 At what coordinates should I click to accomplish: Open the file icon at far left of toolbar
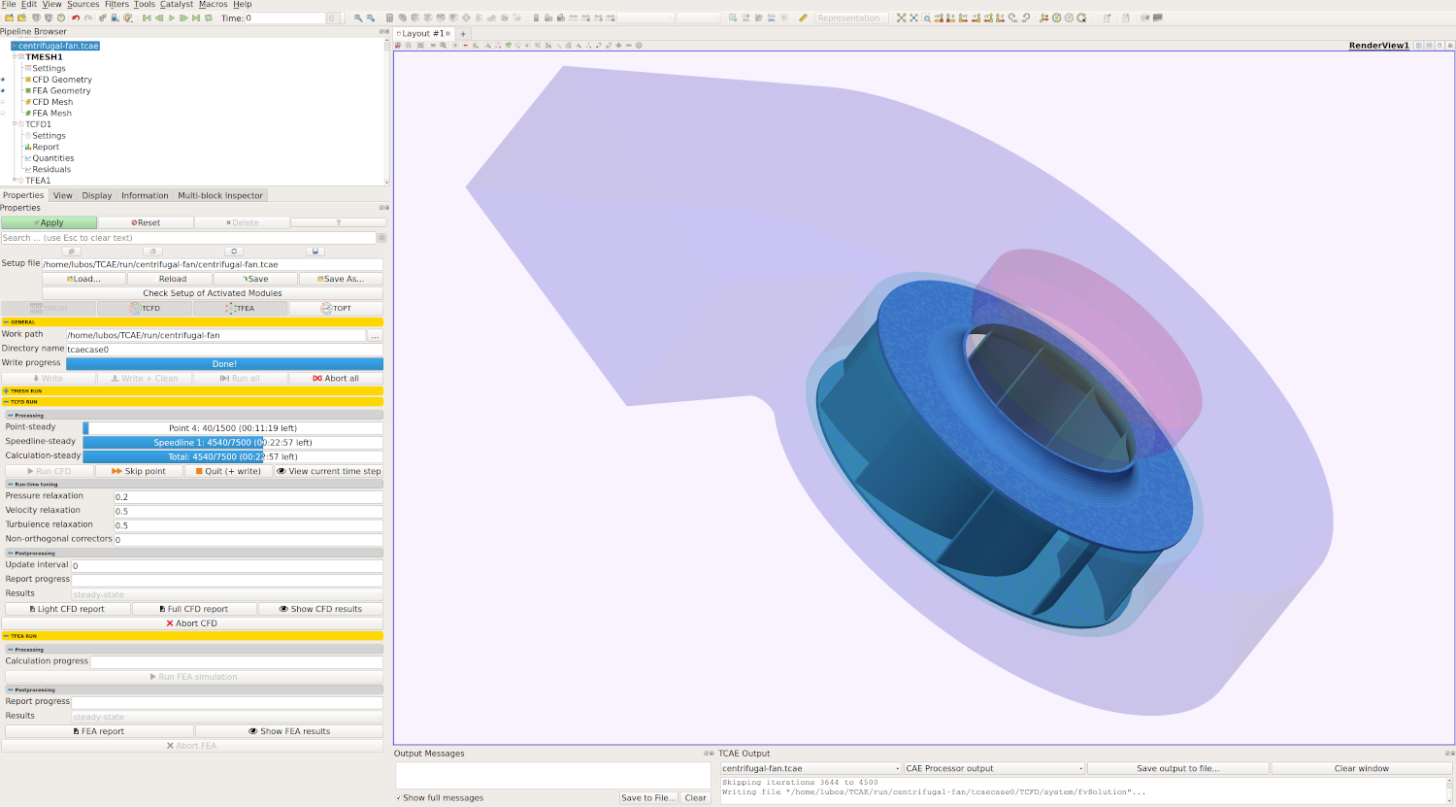pyautogui.click(x=9, y=17)
